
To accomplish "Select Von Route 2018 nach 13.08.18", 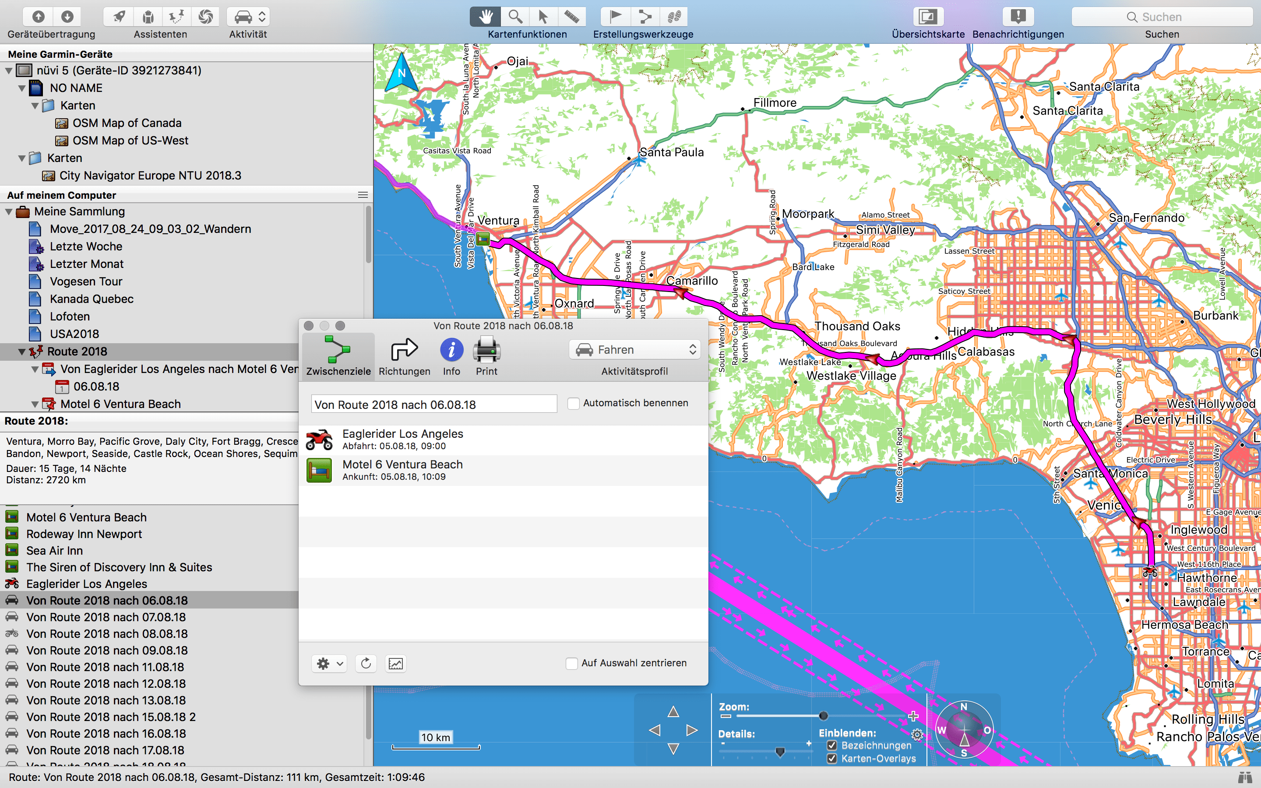I will pyautogui.click(x=149, y=700).
